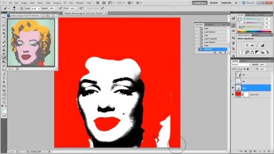Click the color spectrum ramp in Color panel
The width and height of the screenshot is (274, 154).
pos(254,32)
